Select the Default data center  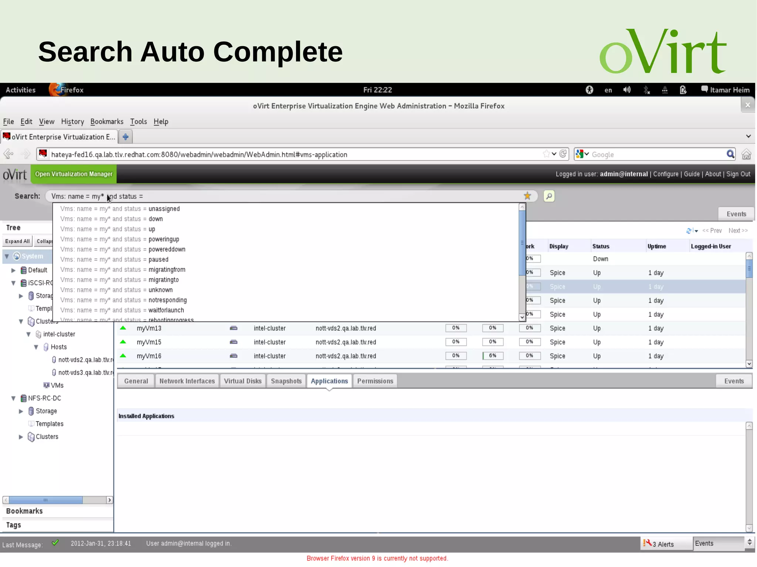[38, 270]
